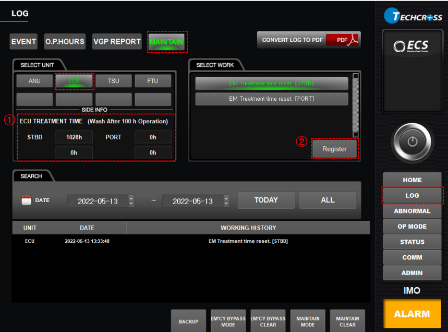Click the history text EM Treatment time reset. [STBD]
Viewport: 448px width, 332px height.
pyautogui.click(x=248, y=241)
